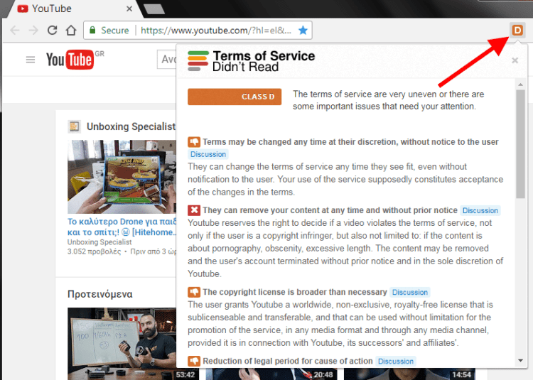
Task: Open Discussion link for terms may be changed
Action: point(208,154)
